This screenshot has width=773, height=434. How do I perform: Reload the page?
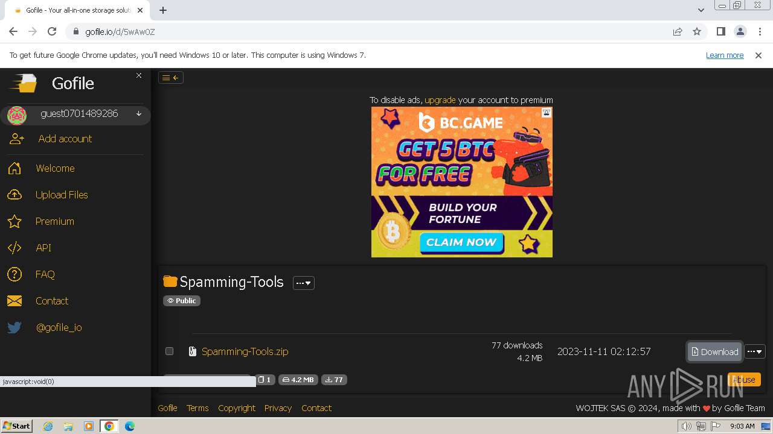52,31
